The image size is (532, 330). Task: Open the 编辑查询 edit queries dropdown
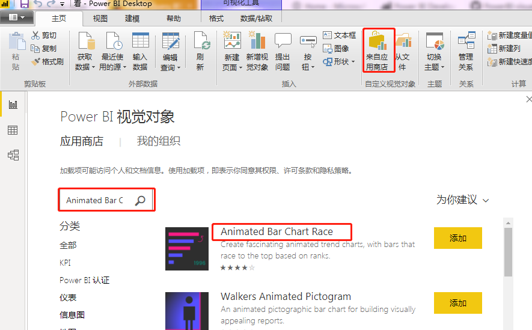coord(170,51)
